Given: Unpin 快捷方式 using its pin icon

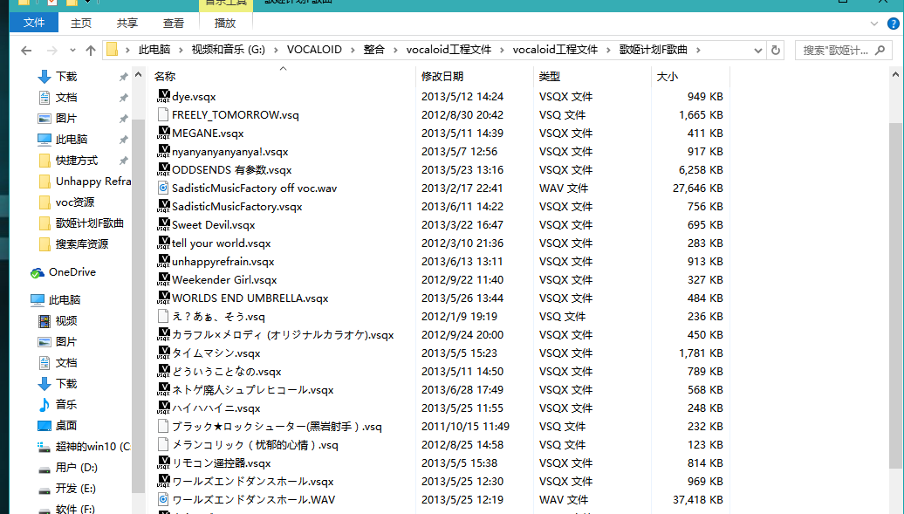Looking at the screenshot, I should [x=123, y=161].
